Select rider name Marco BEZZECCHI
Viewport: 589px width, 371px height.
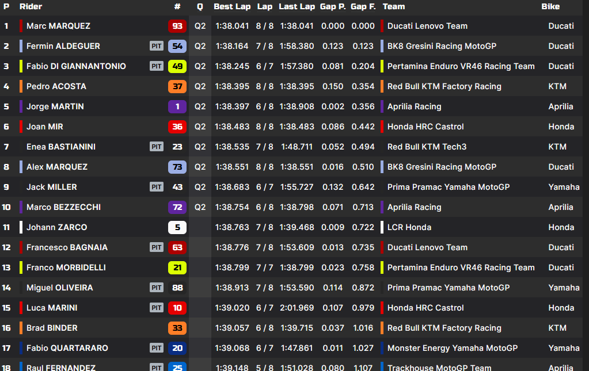click(63, 207)
